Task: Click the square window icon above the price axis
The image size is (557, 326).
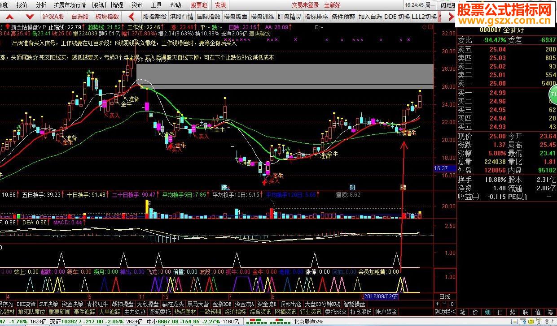Action: (x=431, y=27)
